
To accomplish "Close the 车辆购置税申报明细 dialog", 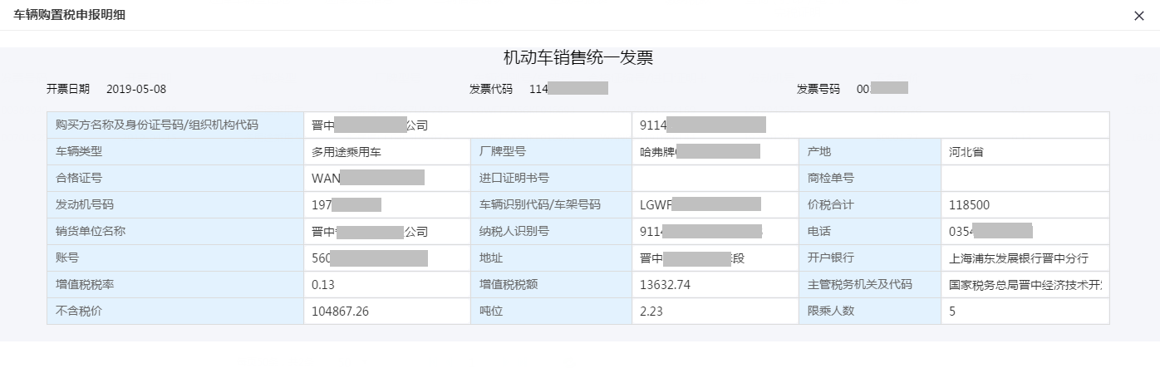I will 1138,16.
